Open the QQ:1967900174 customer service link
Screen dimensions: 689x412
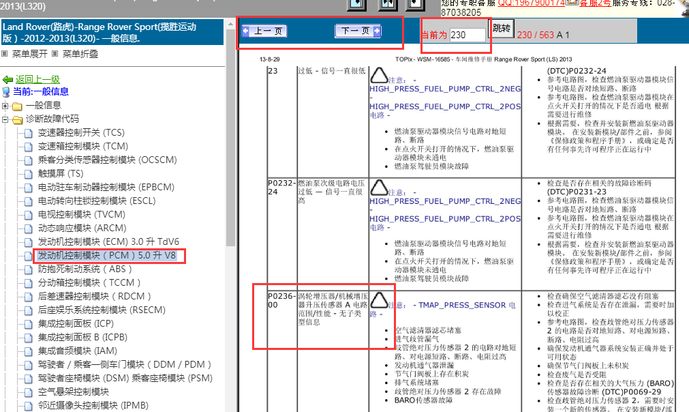(x=531, y=3)
